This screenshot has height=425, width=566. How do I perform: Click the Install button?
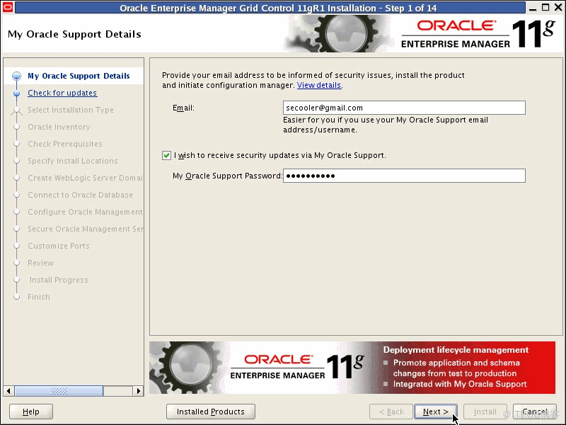tap(485, 412)
